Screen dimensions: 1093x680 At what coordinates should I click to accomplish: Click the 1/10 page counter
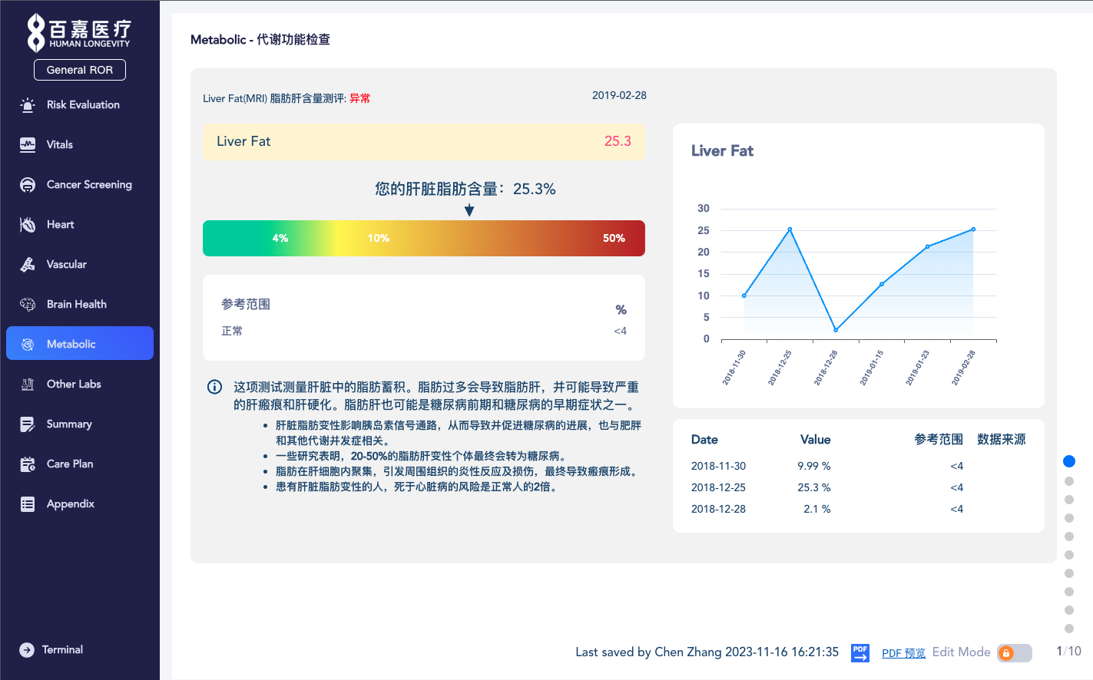[1068, 651]
